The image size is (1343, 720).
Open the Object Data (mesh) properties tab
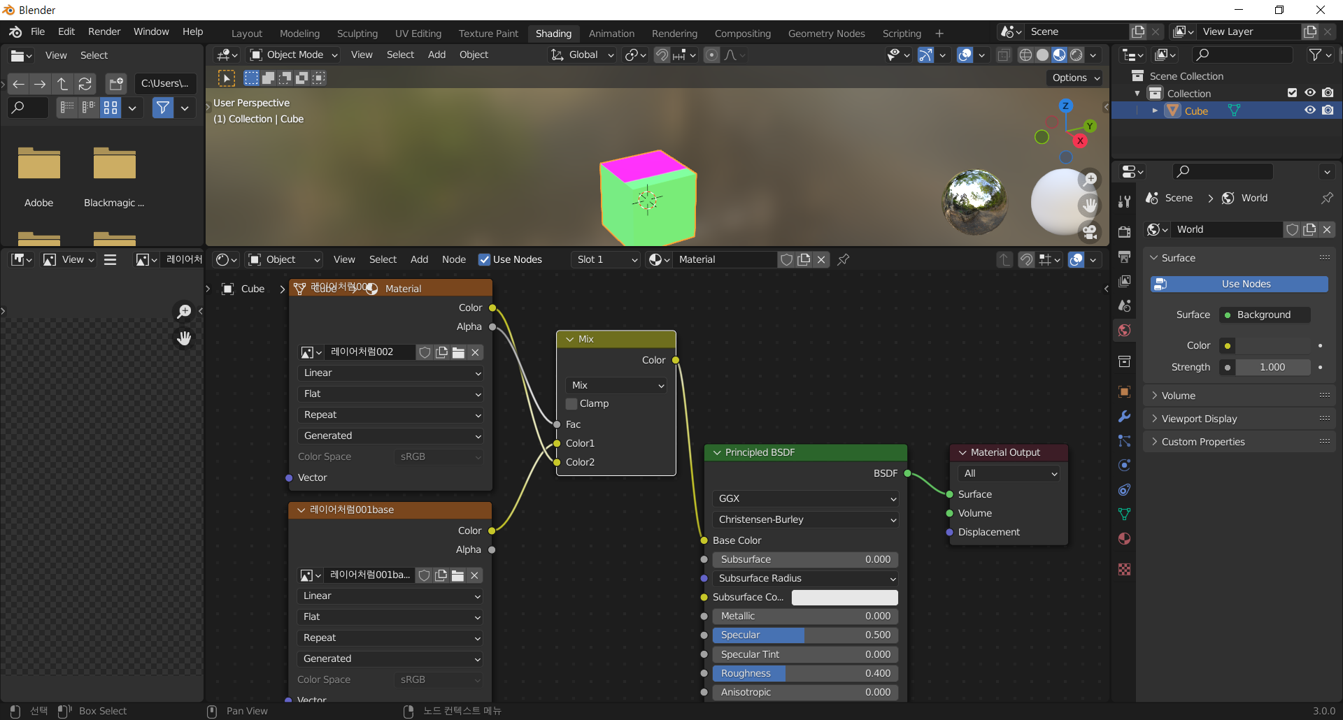pos(1124,514)
